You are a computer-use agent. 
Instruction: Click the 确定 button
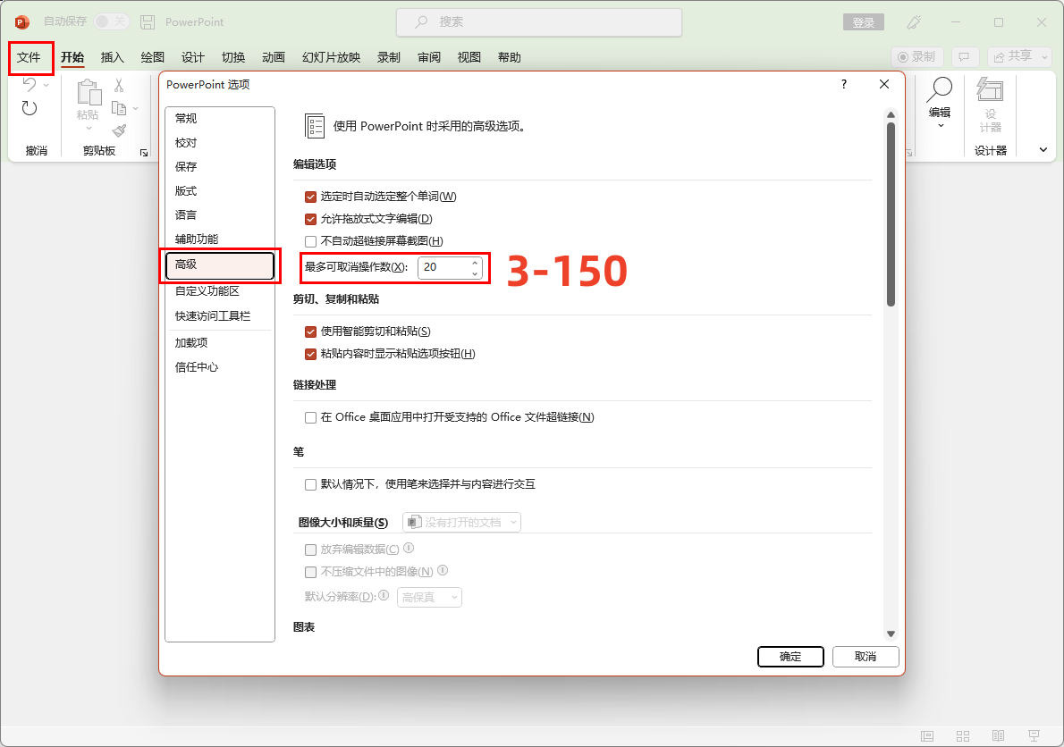coord(790,656)
